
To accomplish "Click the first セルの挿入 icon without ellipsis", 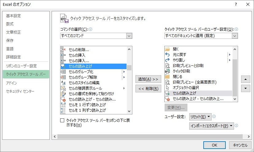I will pos(63,55).
